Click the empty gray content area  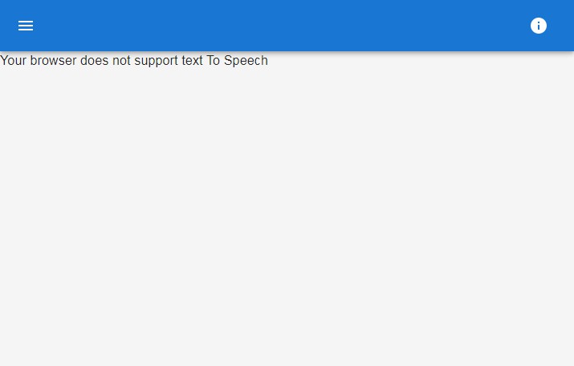(287, 216)
